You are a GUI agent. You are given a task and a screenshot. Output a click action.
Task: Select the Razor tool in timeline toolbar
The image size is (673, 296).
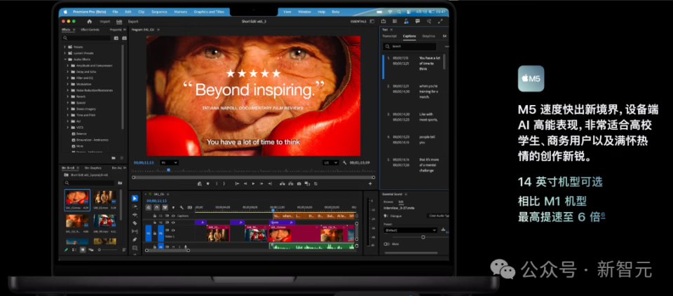pos(135,223)
